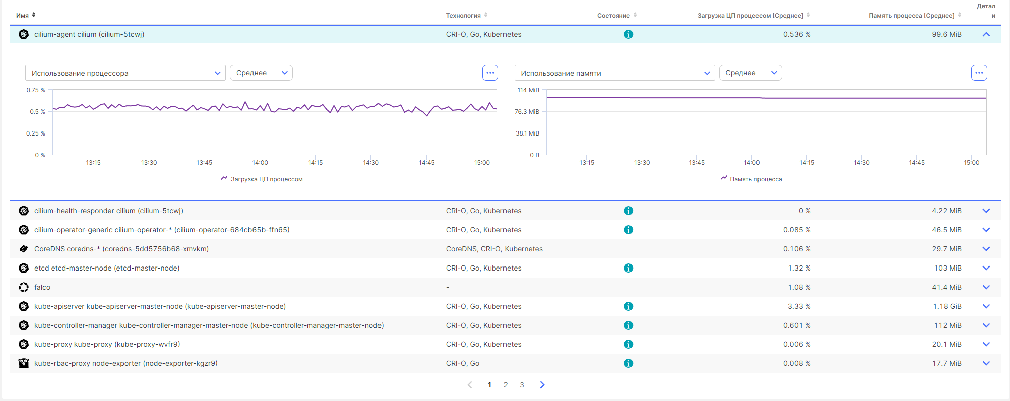Click info status icon for kube-apiserver row
Image resolution: width=1010 pixels, height=401 pixels.
tap(628, 306)
